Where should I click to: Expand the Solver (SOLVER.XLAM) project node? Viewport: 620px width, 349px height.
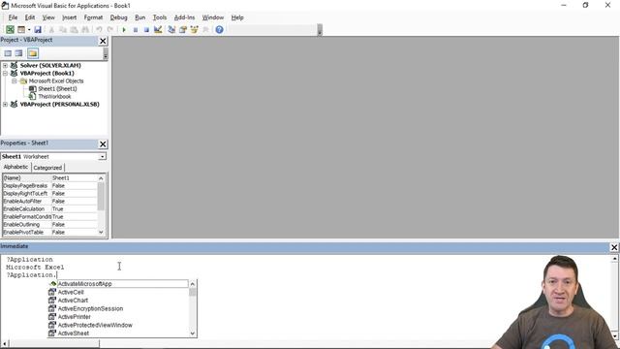5,65
